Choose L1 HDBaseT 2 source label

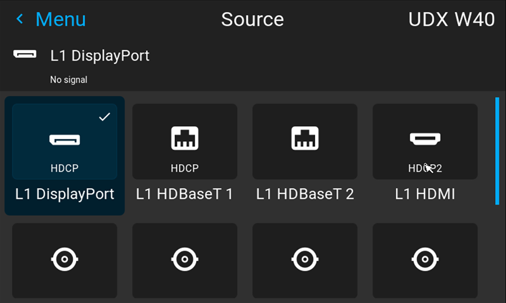tap(305, 194)
